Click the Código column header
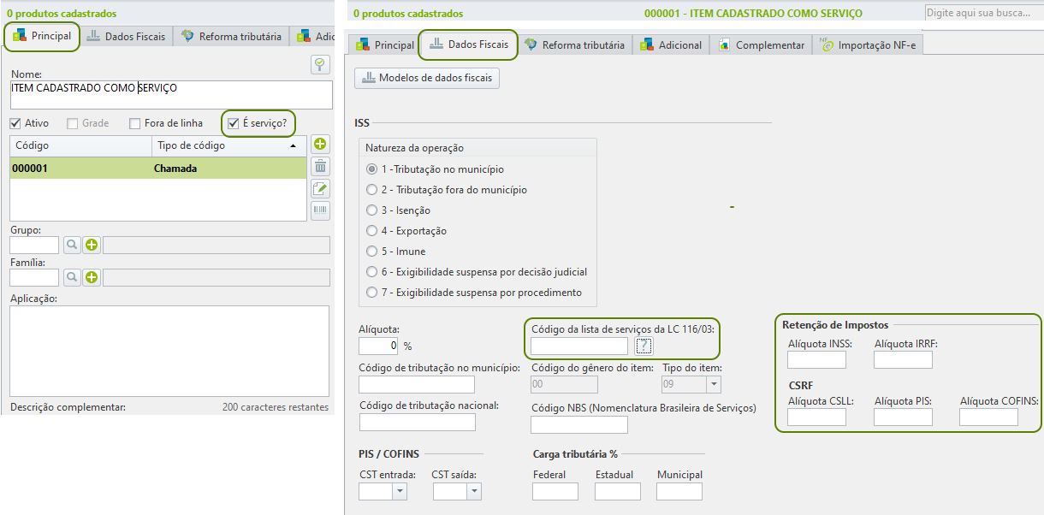 tap(80, 145)
